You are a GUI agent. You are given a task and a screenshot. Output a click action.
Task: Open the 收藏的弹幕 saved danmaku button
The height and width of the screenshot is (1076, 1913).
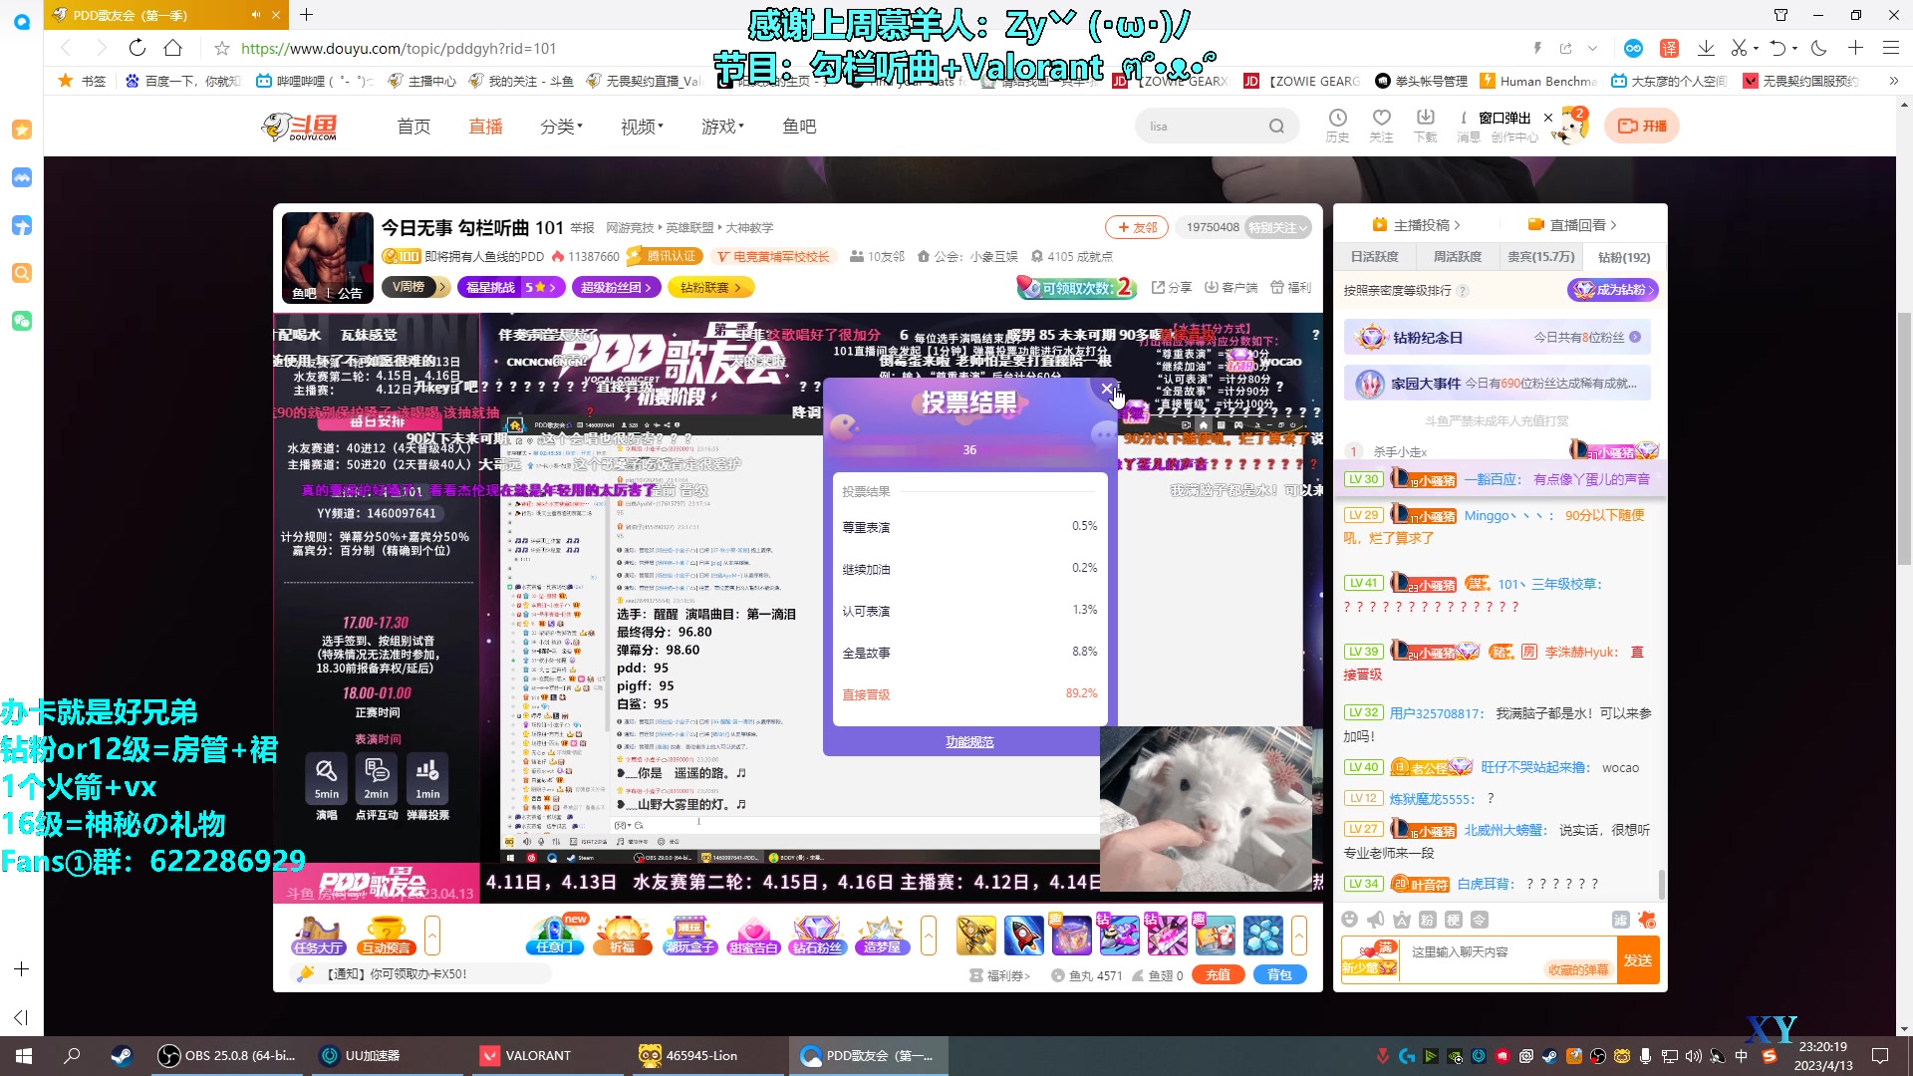coord(1578,970)
